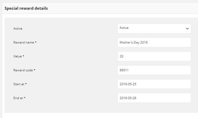This screenshot has height=118, width=198.
Task: Click the number 20 in Value field
Action: coord(121,56)
